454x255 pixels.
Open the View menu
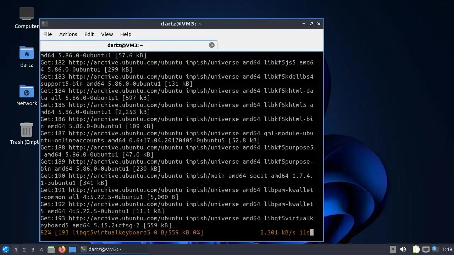point(107,34)
